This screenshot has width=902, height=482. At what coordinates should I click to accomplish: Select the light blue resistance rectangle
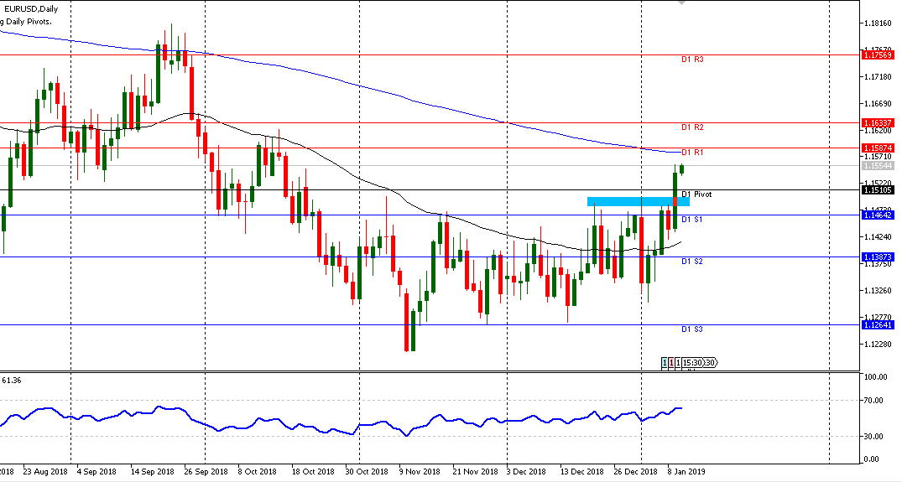pyautogui.click(x=638, y=201)
